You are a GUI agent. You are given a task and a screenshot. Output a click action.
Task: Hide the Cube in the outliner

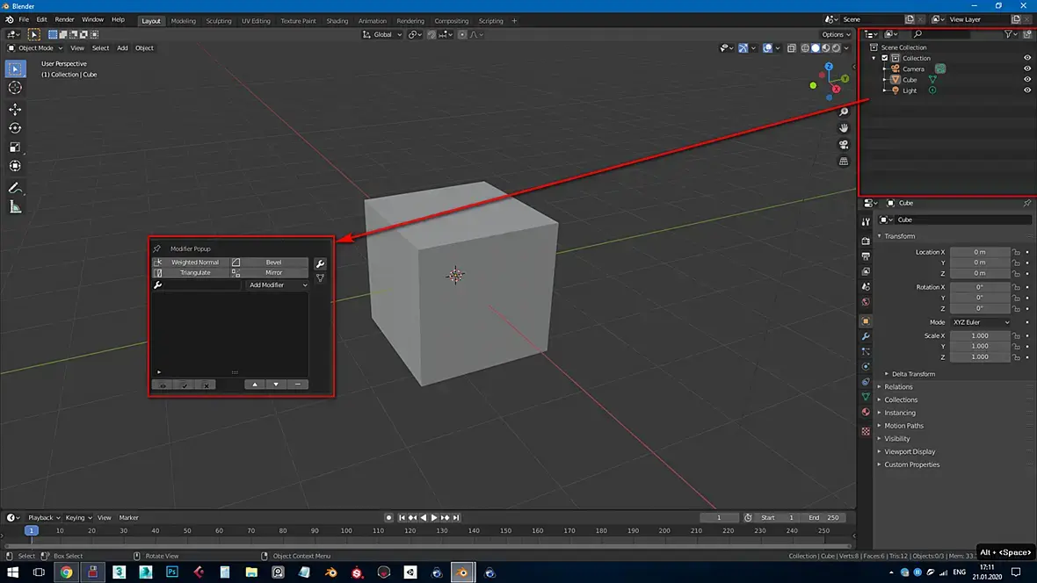pos(1026,80)
